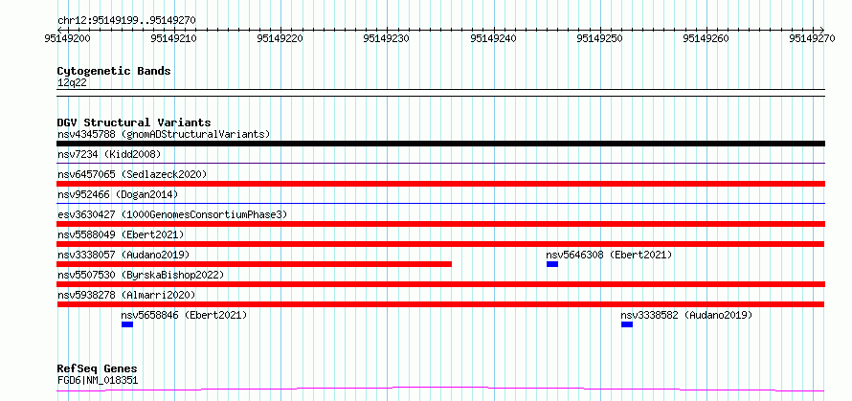The height and width of the screenshot is (401, 852).
Task: Select the red esv3630427 variant bar
Action: [441, 224]
